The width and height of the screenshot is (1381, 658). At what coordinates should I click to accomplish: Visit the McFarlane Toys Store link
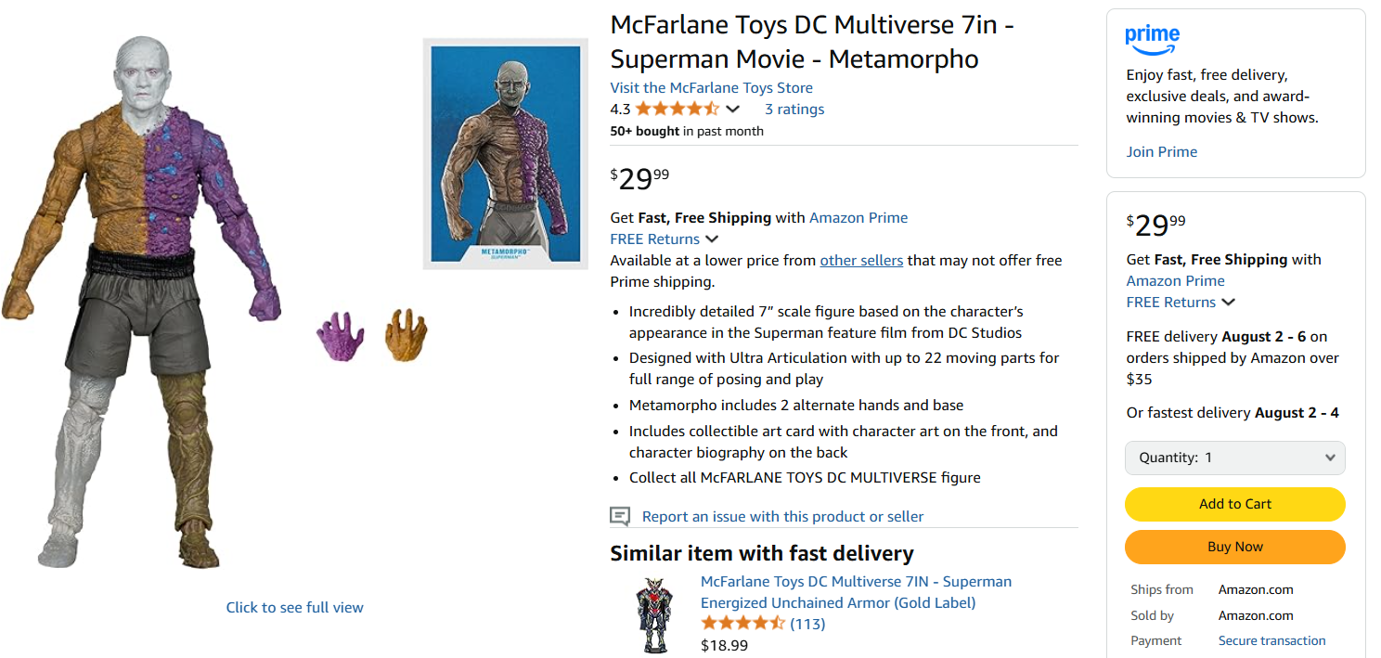pyautogui.click(x=711, y=88)
